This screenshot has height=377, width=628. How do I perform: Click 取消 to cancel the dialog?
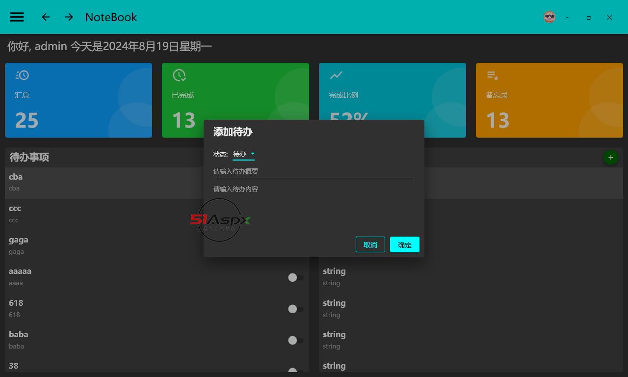tap(370, 244)
